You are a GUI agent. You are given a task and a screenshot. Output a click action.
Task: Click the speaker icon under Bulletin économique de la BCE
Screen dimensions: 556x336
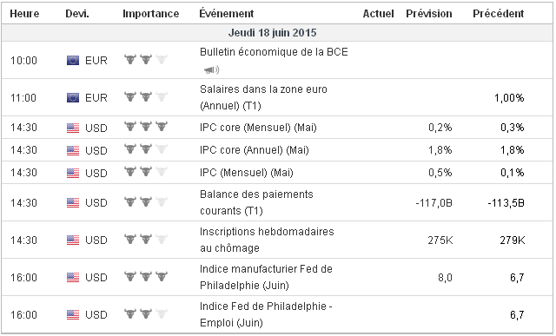coord(212,69)
